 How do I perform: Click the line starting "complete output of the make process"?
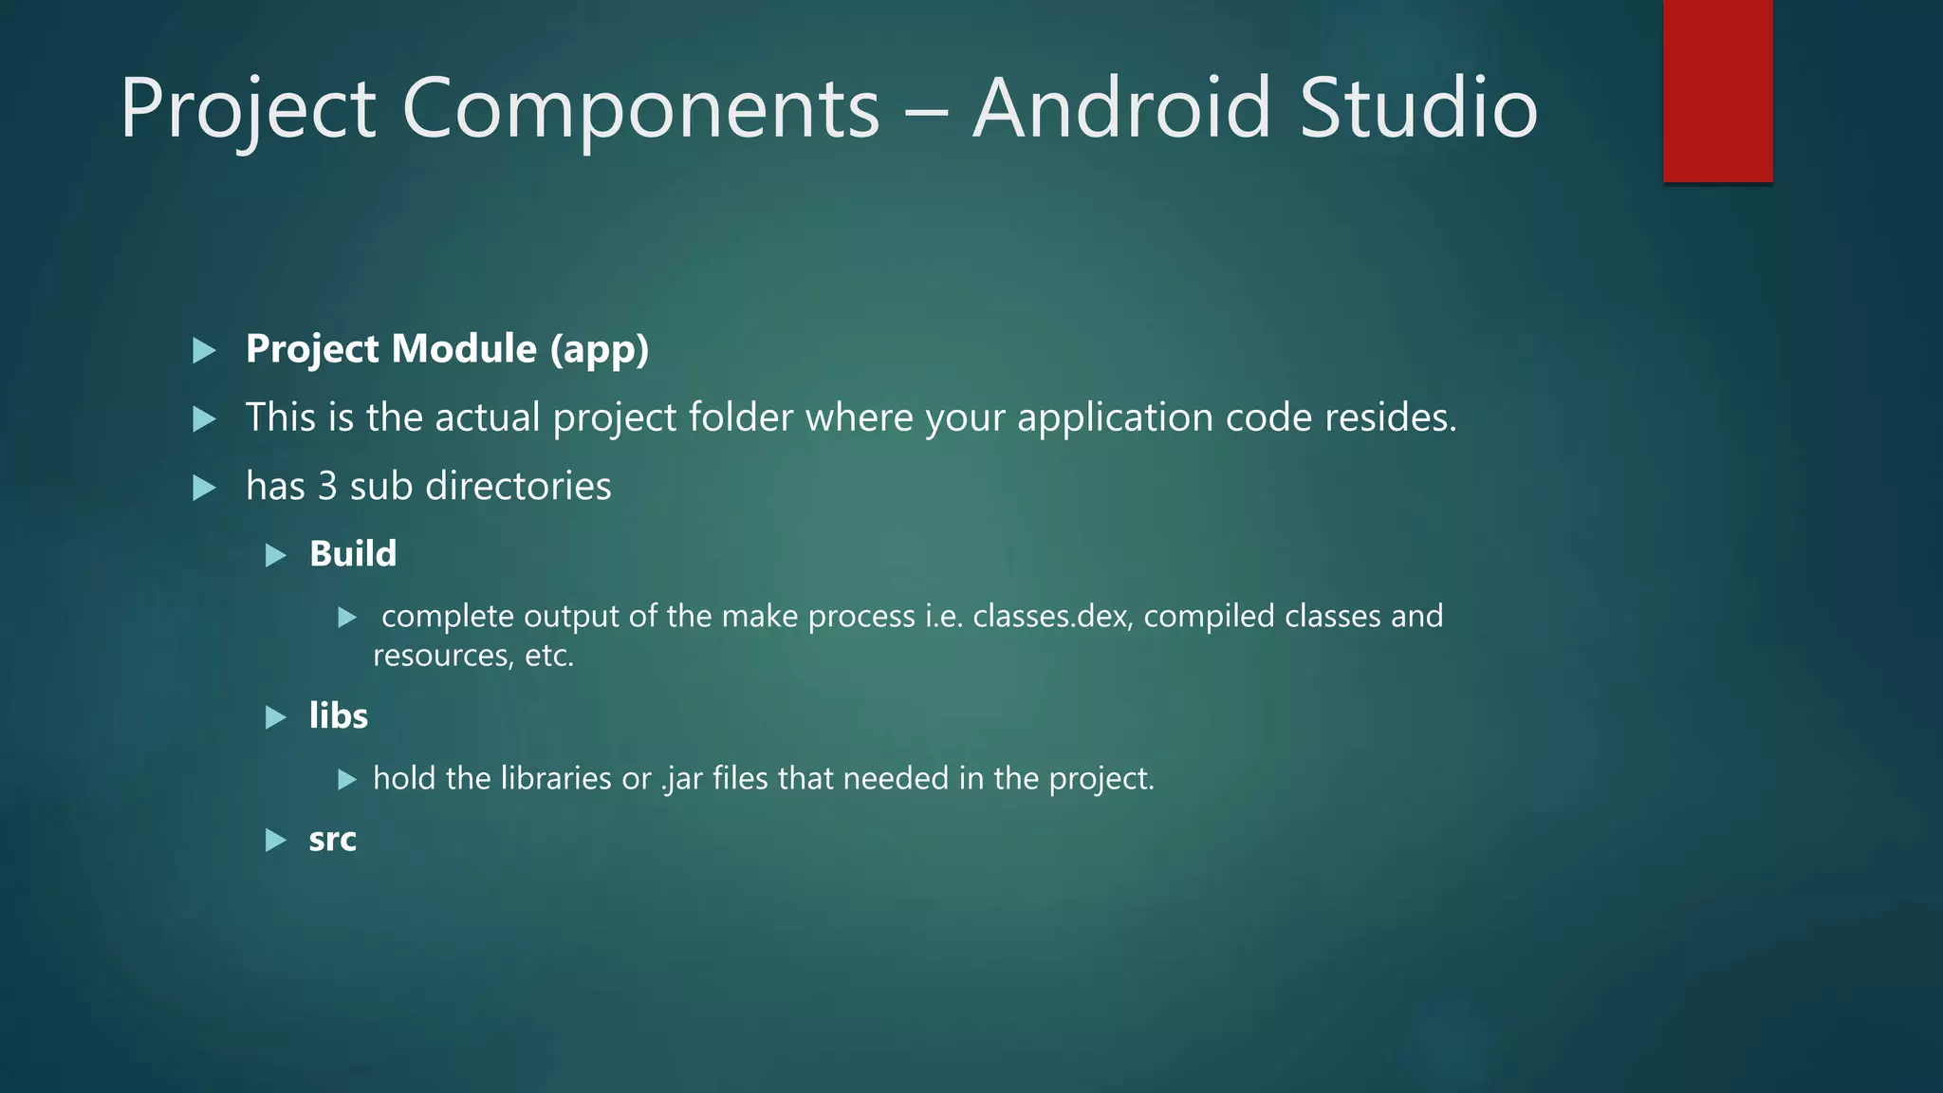pos(912,616)
